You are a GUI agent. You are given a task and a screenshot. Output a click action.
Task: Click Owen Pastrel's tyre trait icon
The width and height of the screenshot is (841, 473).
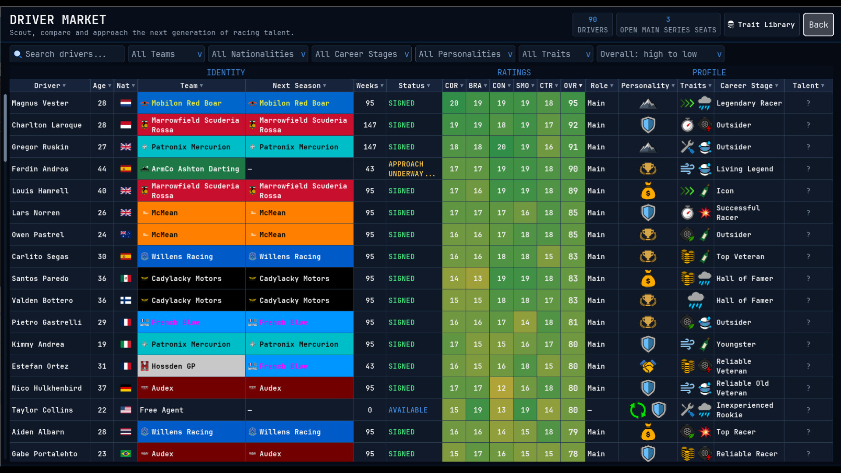coord(687,235)
